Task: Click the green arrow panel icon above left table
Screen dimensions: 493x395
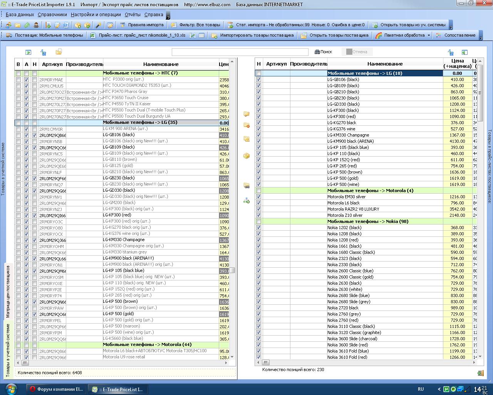Action: pyautogui.click(x=28, y=52)
